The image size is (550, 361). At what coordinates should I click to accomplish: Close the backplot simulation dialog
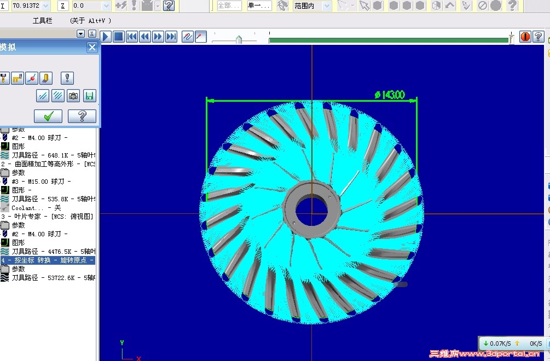[x=92, y=48]
